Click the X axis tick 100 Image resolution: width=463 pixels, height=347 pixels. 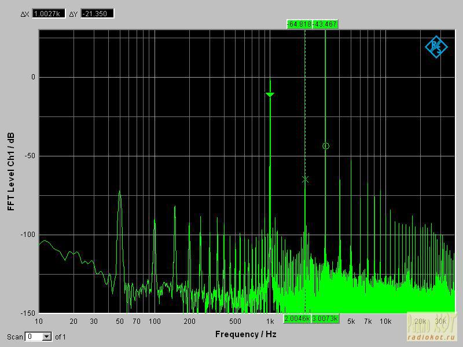tap(155, 322)
